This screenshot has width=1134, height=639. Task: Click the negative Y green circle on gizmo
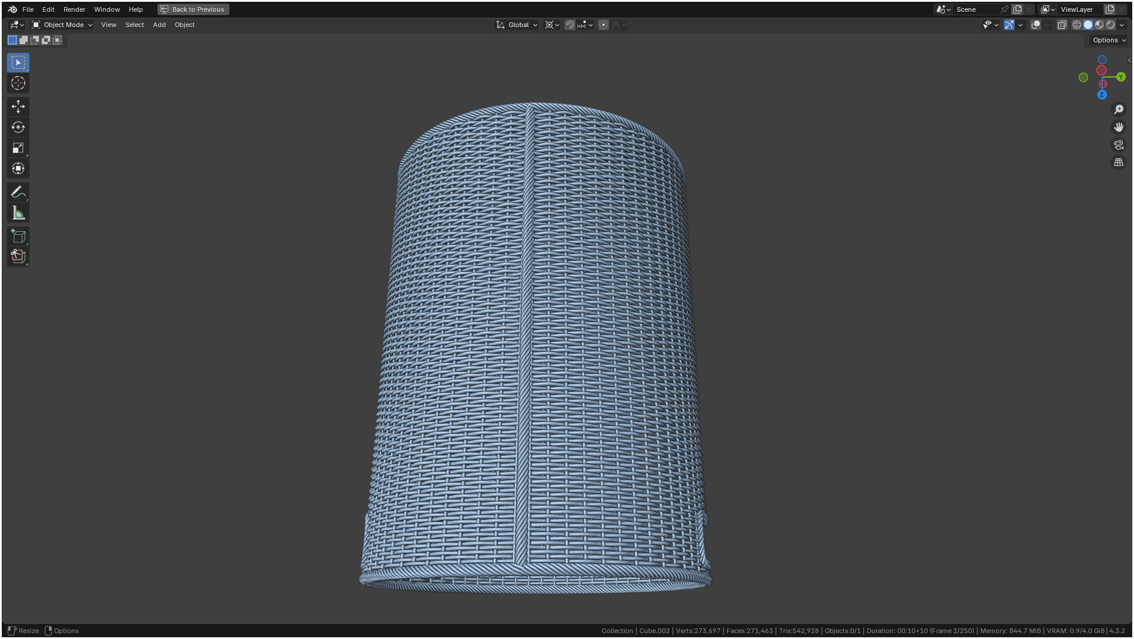[1083, 77]
